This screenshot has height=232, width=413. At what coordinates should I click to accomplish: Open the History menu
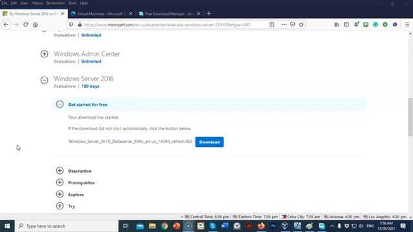click(37, 3)
